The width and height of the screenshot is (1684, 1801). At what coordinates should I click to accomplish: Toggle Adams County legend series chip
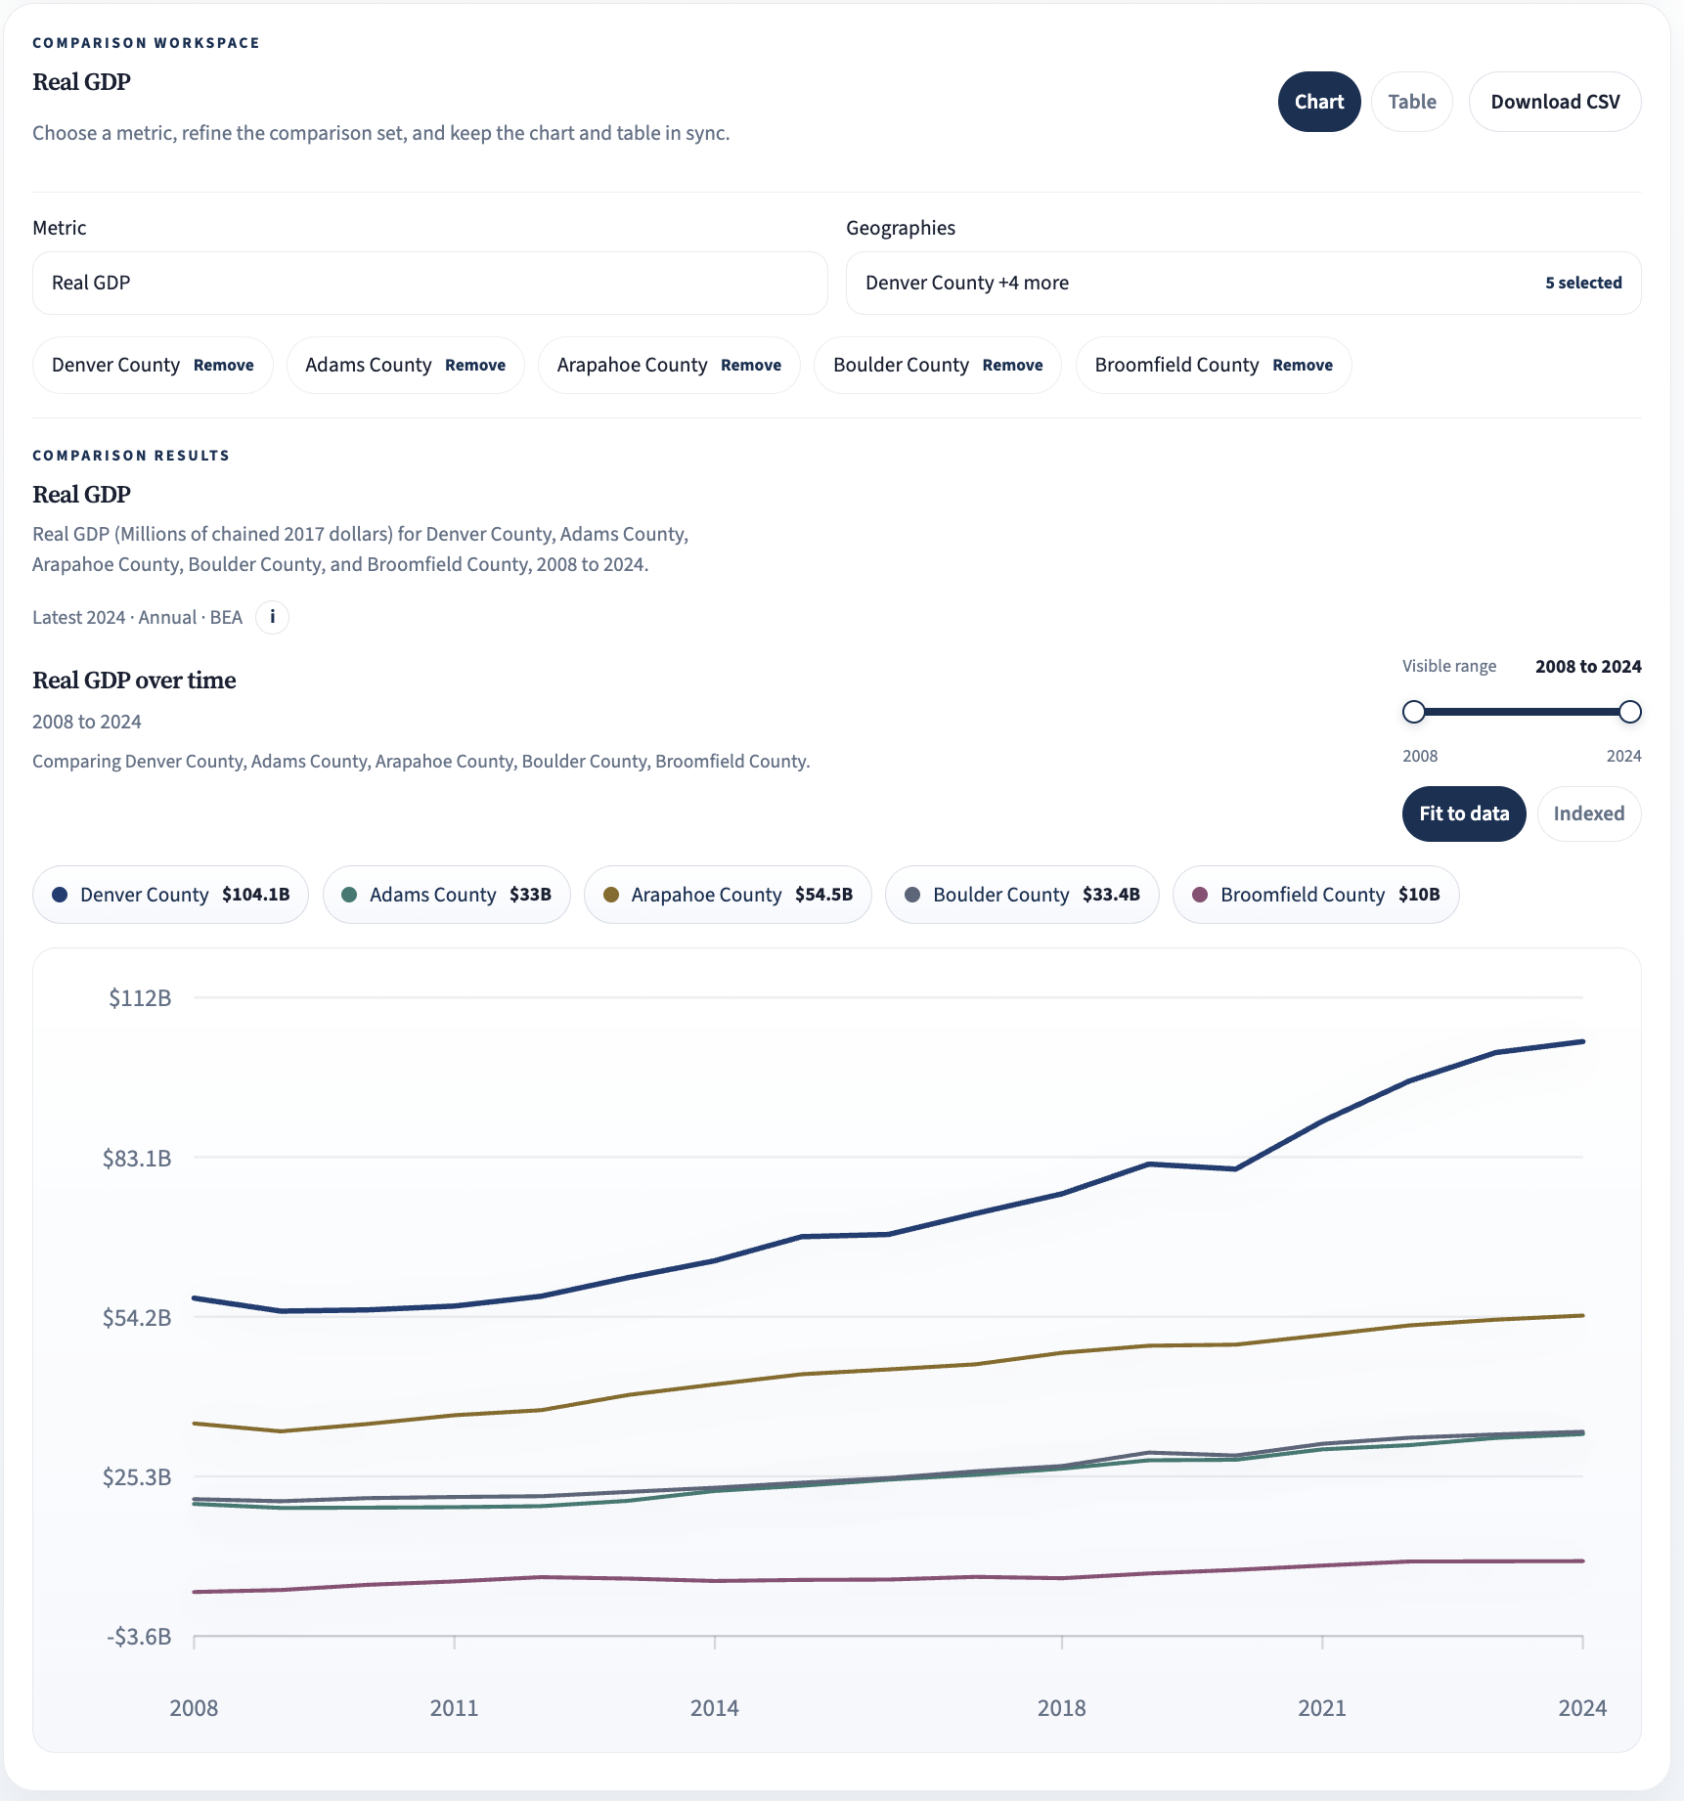point(446,895)
